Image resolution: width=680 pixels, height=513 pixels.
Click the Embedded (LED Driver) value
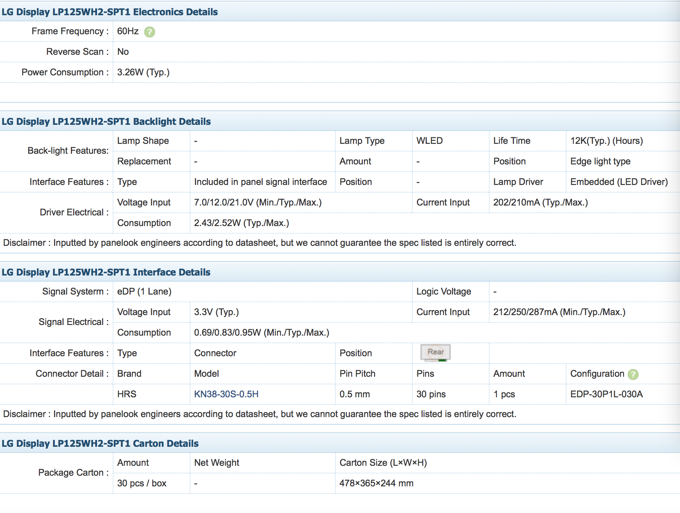click(x=619, y=182)
